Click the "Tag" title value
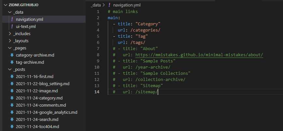 tap(142, 36)
